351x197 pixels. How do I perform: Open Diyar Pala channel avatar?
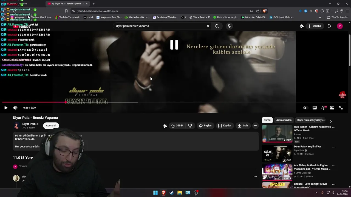16,126
